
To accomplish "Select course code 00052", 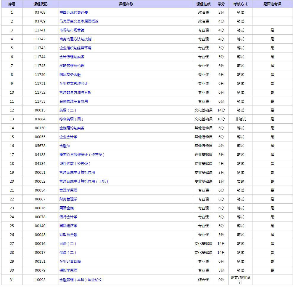I will click(40, 181).
